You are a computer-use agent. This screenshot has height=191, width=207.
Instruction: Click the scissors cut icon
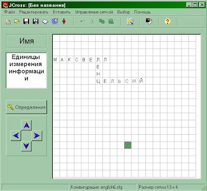coord(93,22)
